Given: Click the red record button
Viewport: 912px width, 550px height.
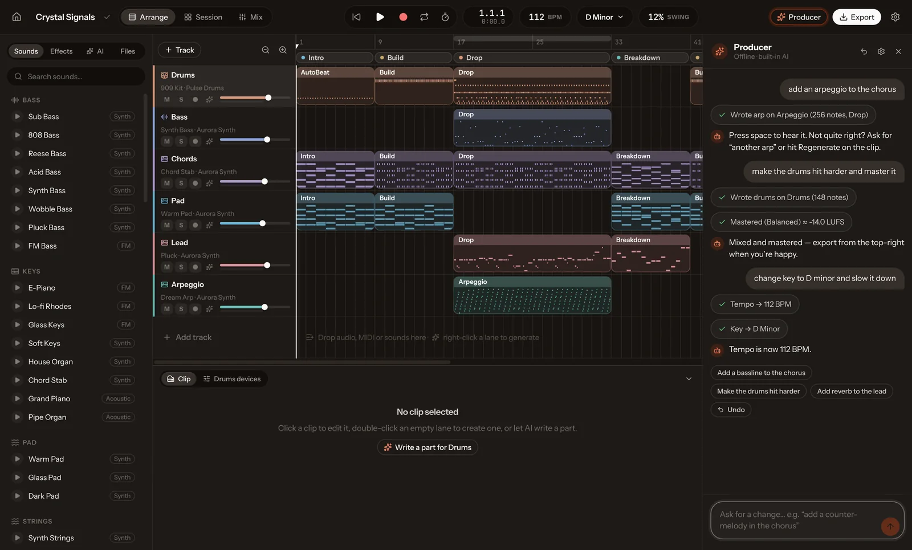Looking at the screenshot, I should point(403,17).
